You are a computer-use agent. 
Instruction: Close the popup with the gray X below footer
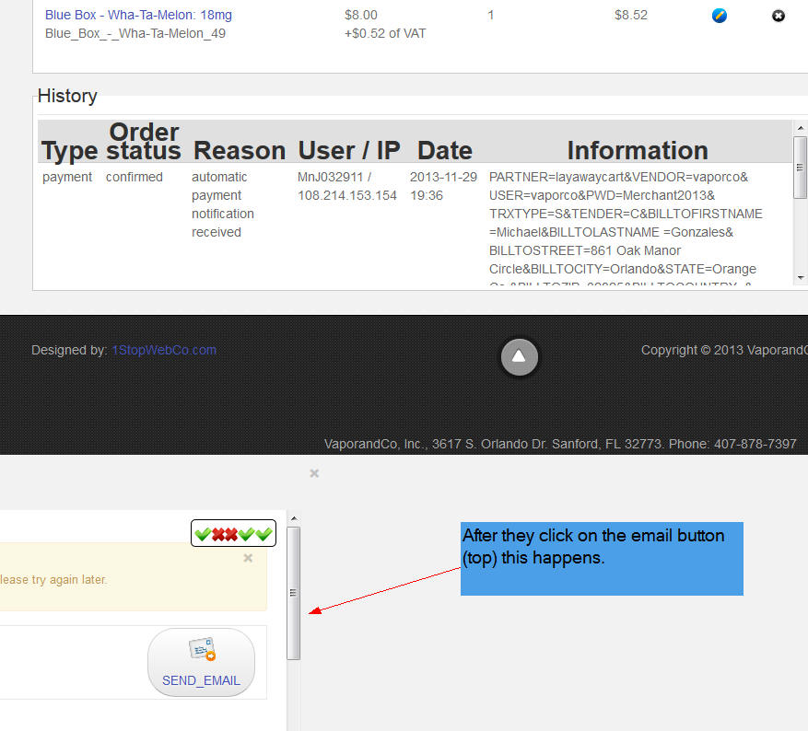(x=314, y=473)
